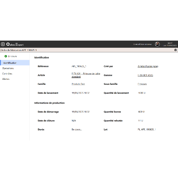178x178 pixels.
Task: Follow the Produits finis family link
Action: pos(78,84)
